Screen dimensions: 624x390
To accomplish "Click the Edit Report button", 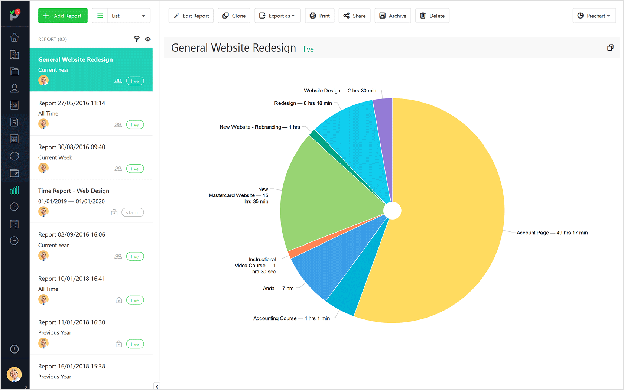I will [x=191, y=15].
